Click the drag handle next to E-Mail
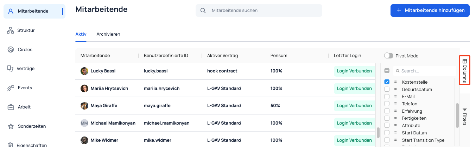This screenshot has height=147, width=476. (395, 97)
